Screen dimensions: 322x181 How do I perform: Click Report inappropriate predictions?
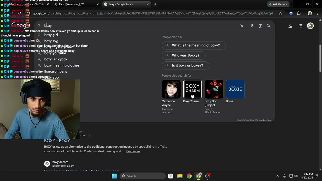pos(254,120)
